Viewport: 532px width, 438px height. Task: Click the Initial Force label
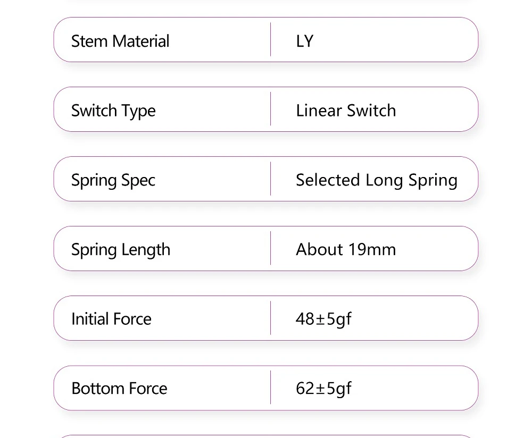pyautogui.click(x=111, y=319)
